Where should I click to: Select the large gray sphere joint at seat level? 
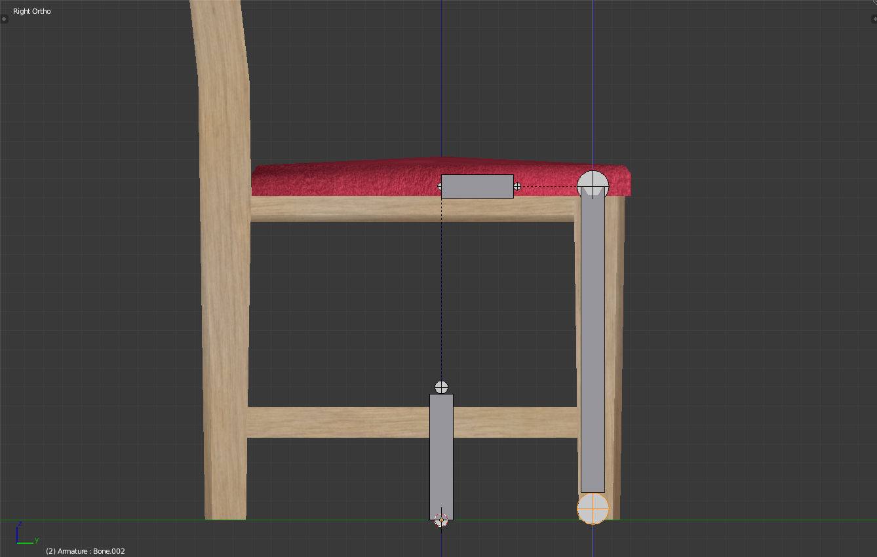(x=593, y=184)
